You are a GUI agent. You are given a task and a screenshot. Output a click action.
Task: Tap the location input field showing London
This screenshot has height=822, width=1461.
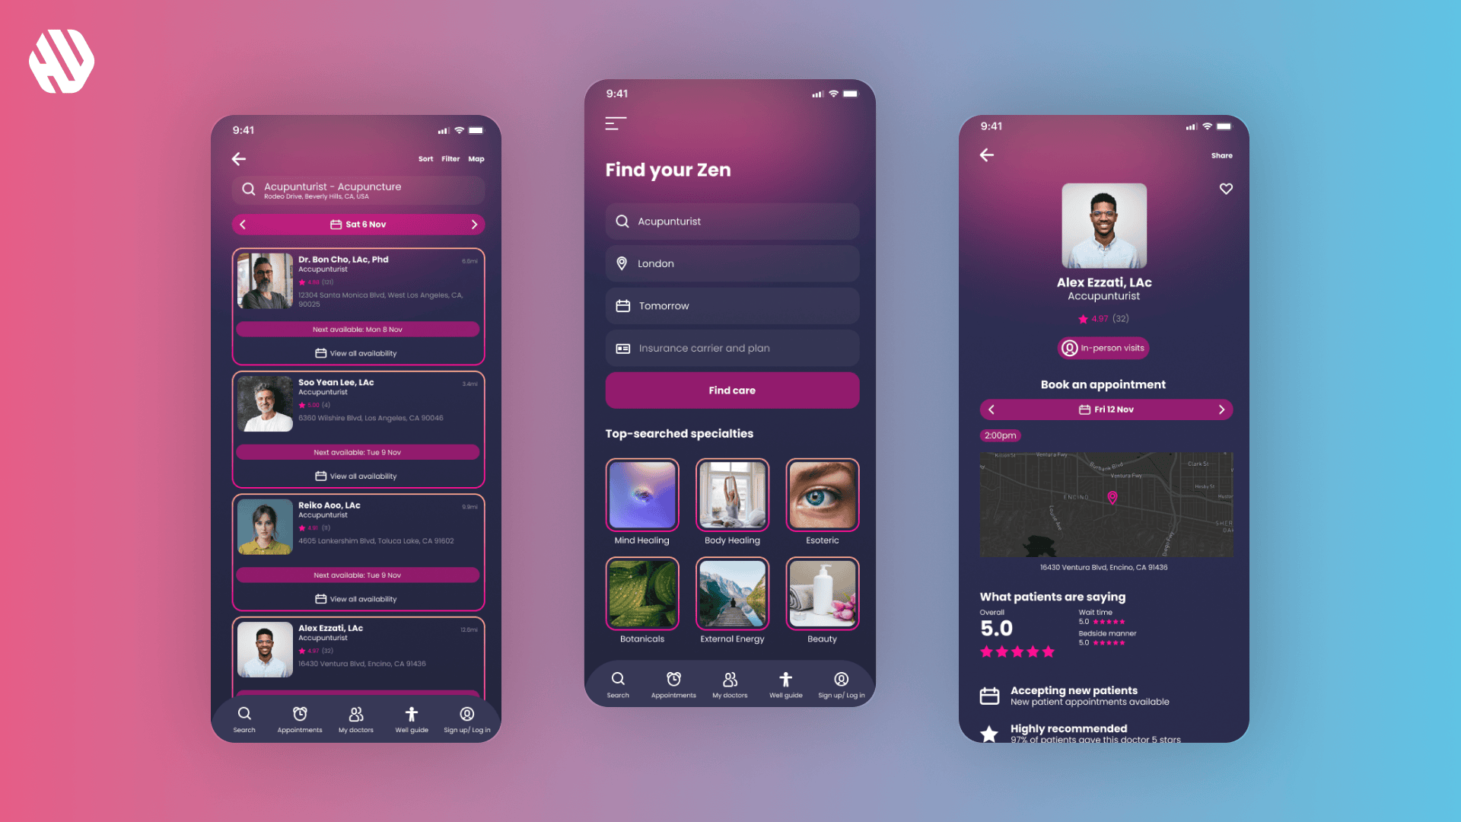pos(731,263)
